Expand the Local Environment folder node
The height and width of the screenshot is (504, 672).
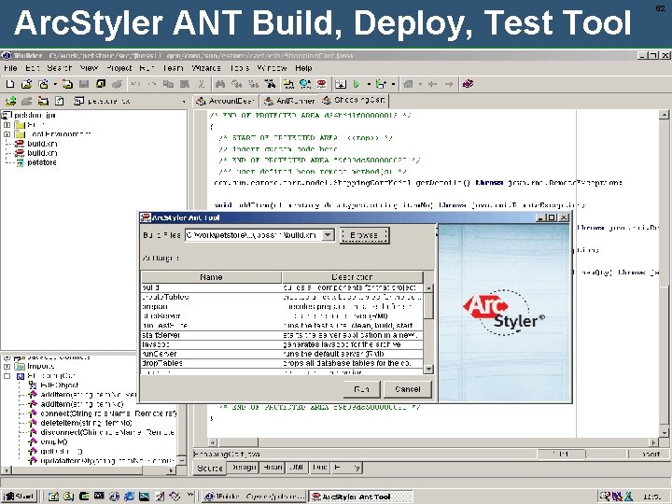(7, 134)
